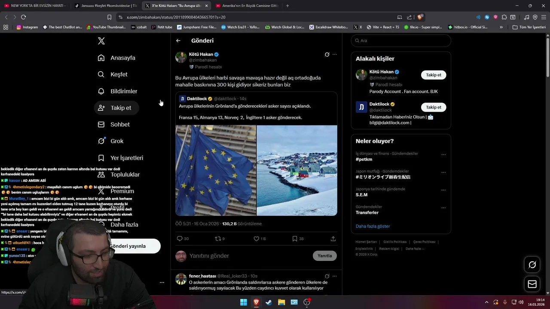Open Hizmet Şartları footer link

(x=366, y=242)
